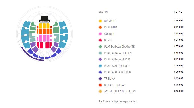This screenshot has width=194, height=108.
Task: Click the teal Platea Baja Golden dot
Action: pos(100,53)
